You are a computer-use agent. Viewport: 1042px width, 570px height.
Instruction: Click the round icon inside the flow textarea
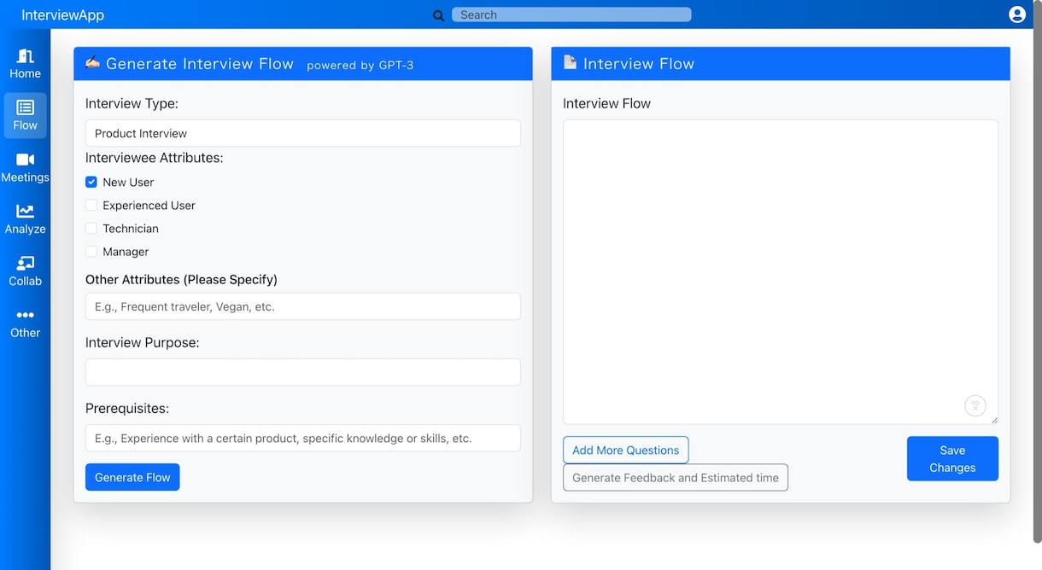[x=975, y=405]
